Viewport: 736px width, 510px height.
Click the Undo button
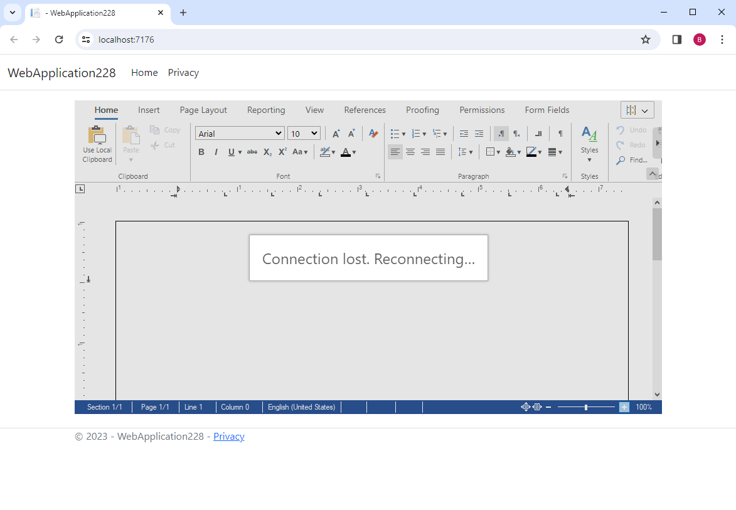(631, 130)
